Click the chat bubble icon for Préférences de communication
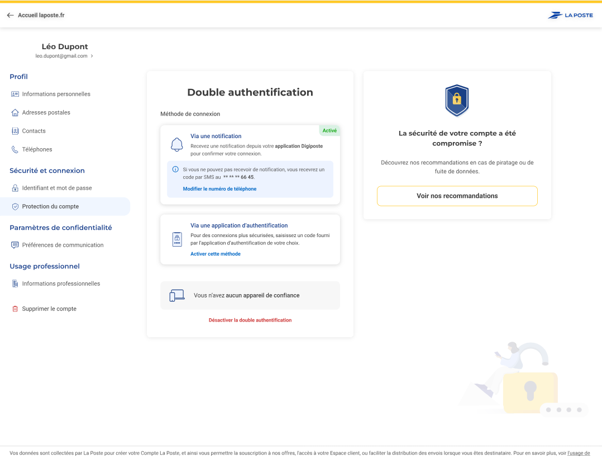 [x=15, y=245]
